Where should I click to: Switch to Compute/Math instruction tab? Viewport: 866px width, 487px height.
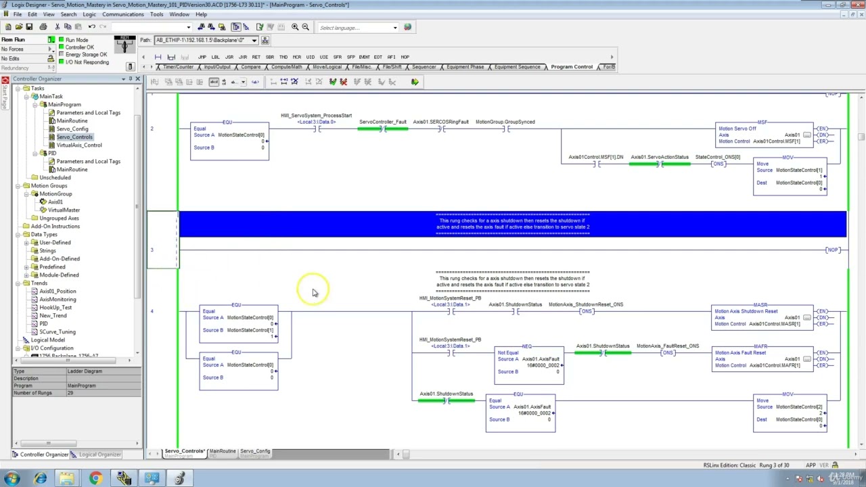tap(287, 67)
